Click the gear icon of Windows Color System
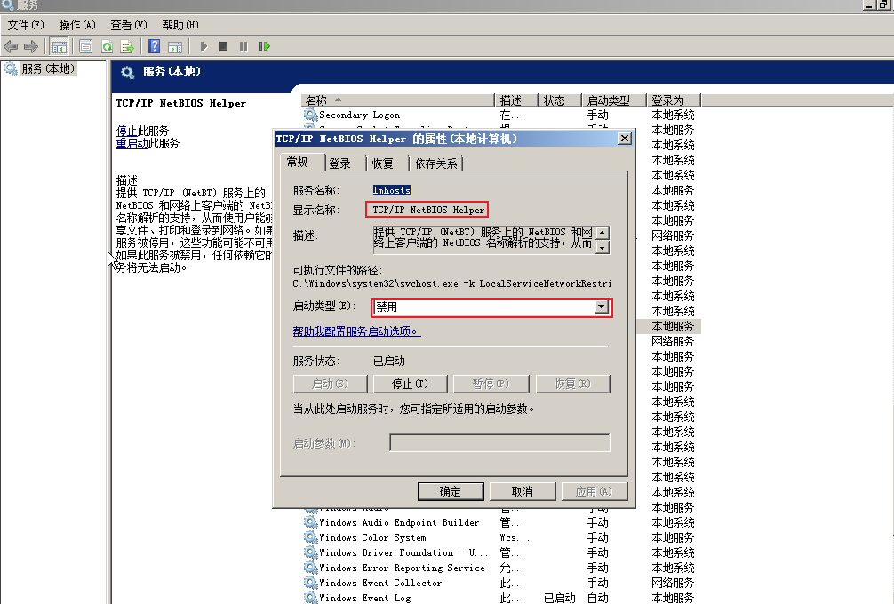The height and width of the screenshot is (604, 894). pos(310,537)
